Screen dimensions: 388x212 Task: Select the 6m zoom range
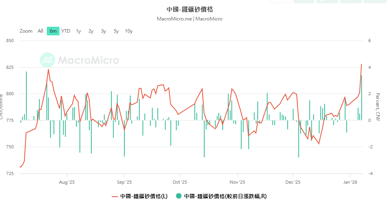point(53,31)
